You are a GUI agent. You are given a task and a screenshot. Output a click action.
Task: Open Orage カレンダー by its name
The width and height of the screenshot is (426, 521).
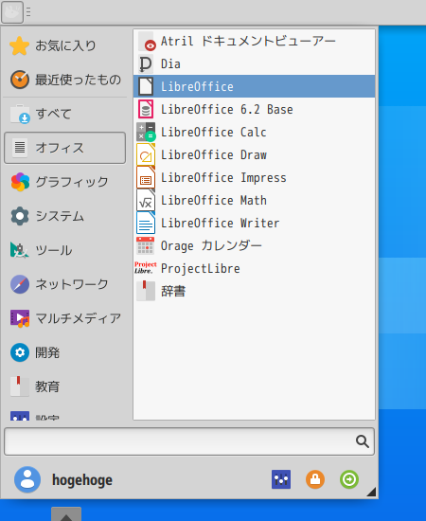(211, 246)
